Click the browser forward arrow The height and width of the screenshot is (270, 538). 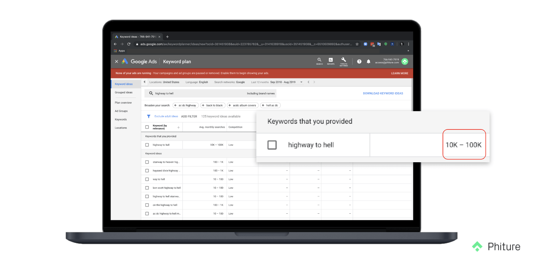pos(122,44)
